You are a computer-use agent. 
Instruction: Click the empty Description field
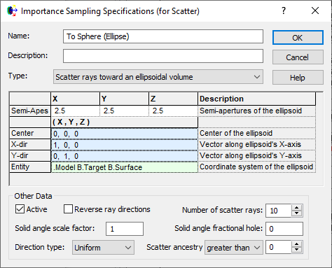pos(163,56)
